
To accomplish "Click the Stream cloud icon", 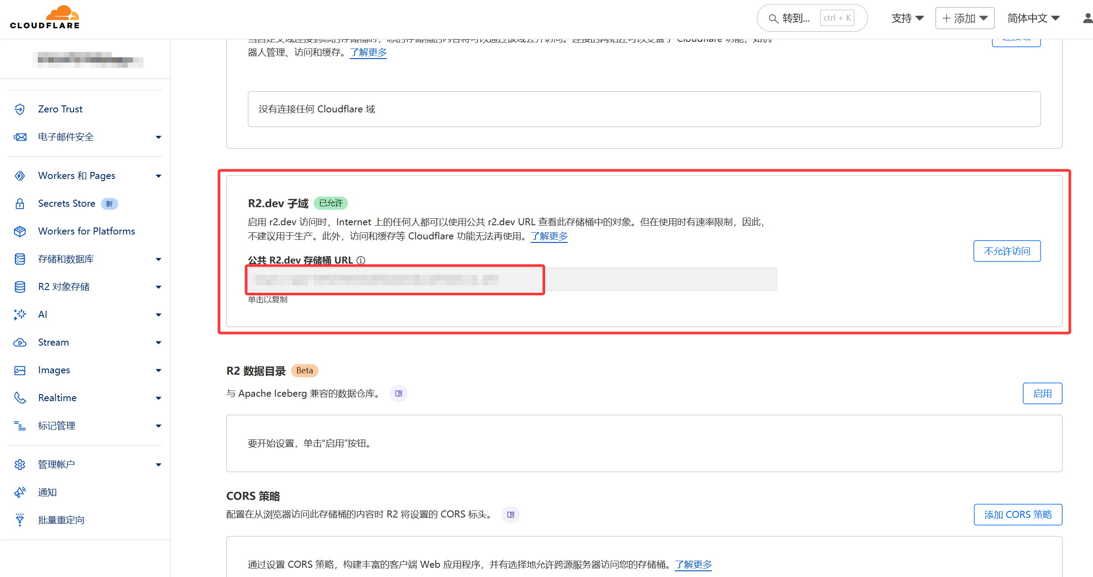I will 20,342.
